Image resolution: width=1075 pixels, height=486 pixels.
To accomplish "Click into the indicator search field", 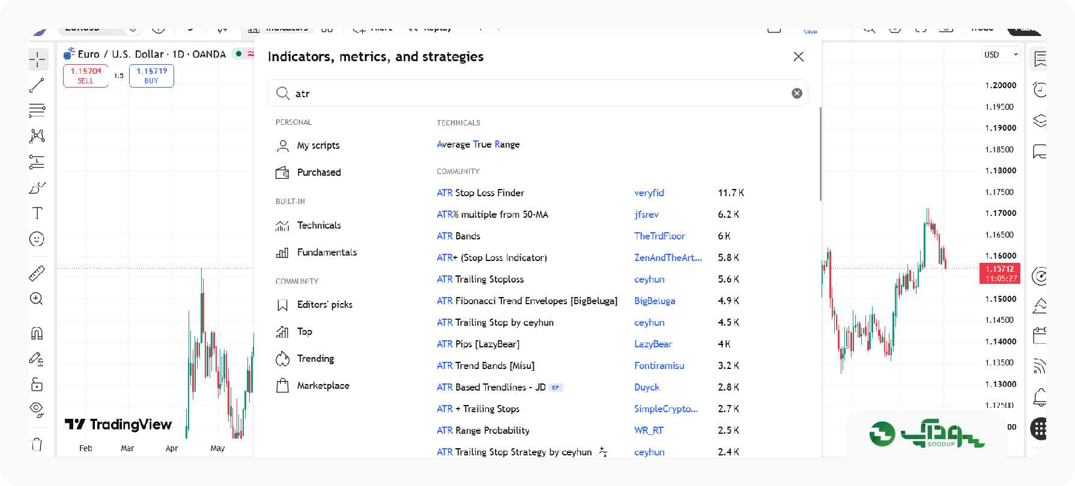I will pyautogui.click(x=537, y=93).
